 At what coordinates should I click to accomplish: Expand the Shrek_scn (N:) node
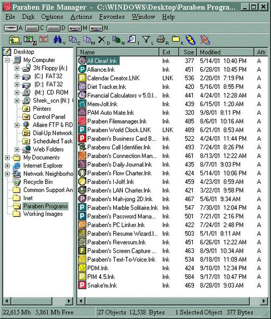[17, 100]
